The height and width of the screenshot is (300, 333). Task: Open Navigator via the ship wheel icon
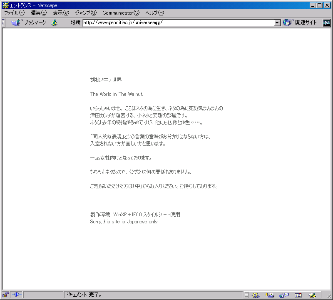point(256,295)
